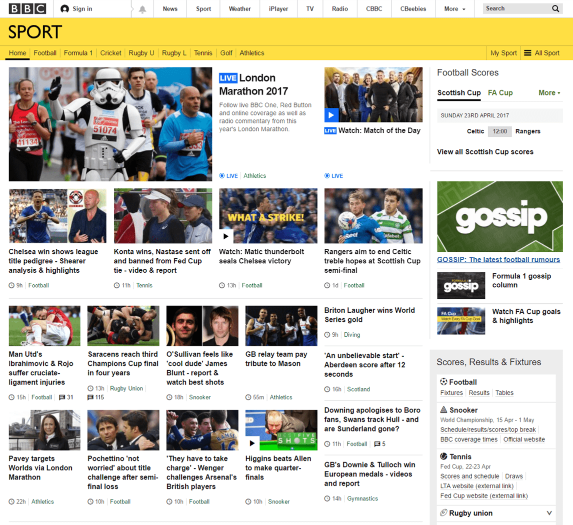Viewport: 573px width, 525px height.
Task: Select Rugby U in navigation
Action: click(141, 53)
